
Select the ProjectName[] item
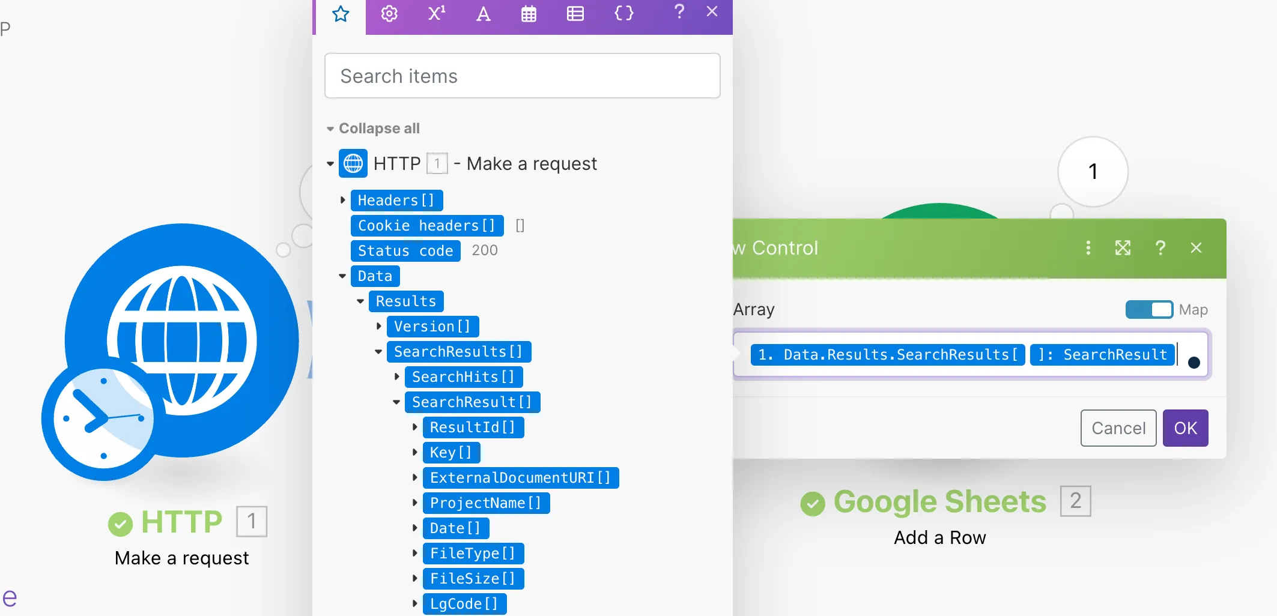coord(486,503)
